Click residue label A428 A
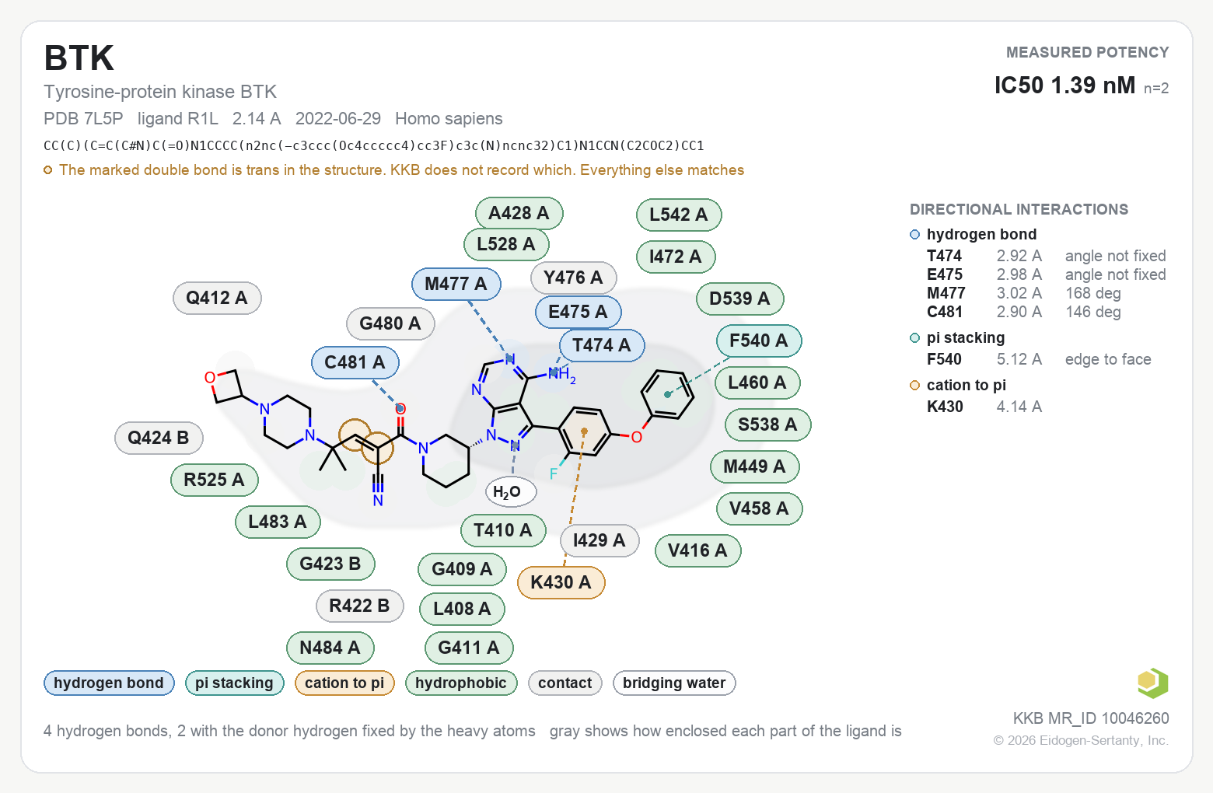1213x793 pixels. pos(519,213)
